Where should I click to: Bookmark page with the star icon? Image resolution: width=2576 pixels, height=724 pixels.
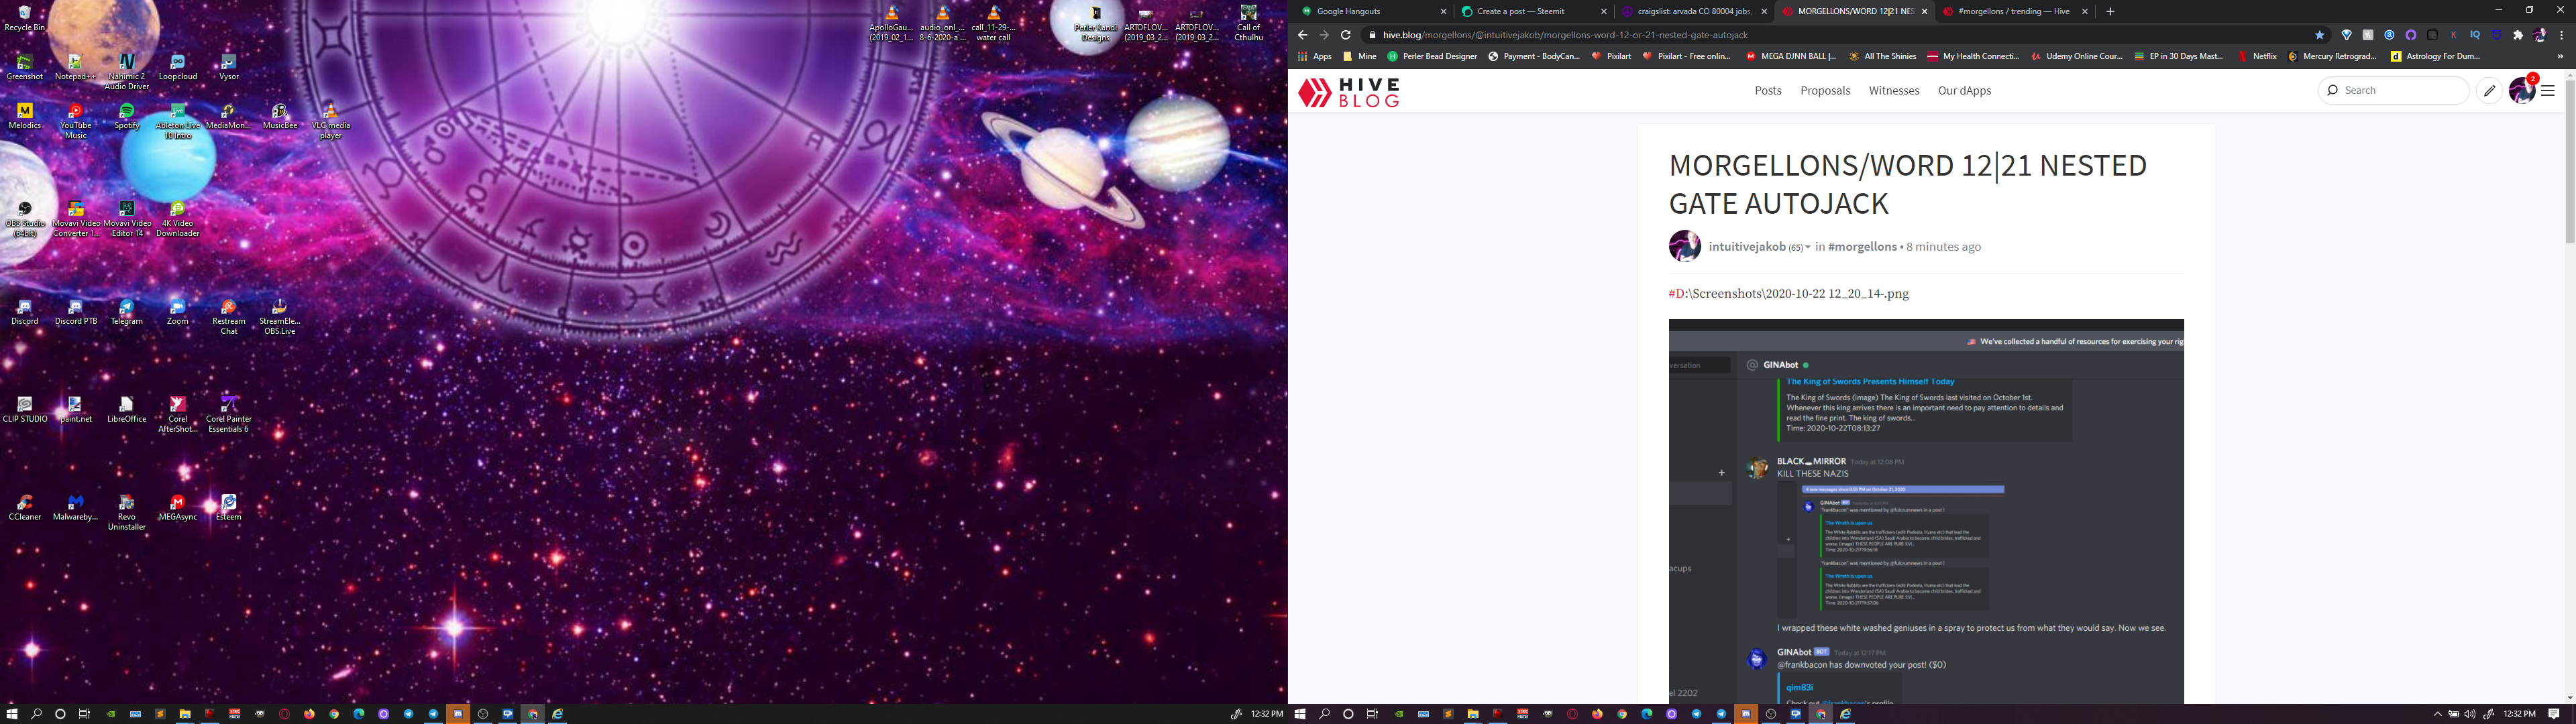click(2320, 35)
